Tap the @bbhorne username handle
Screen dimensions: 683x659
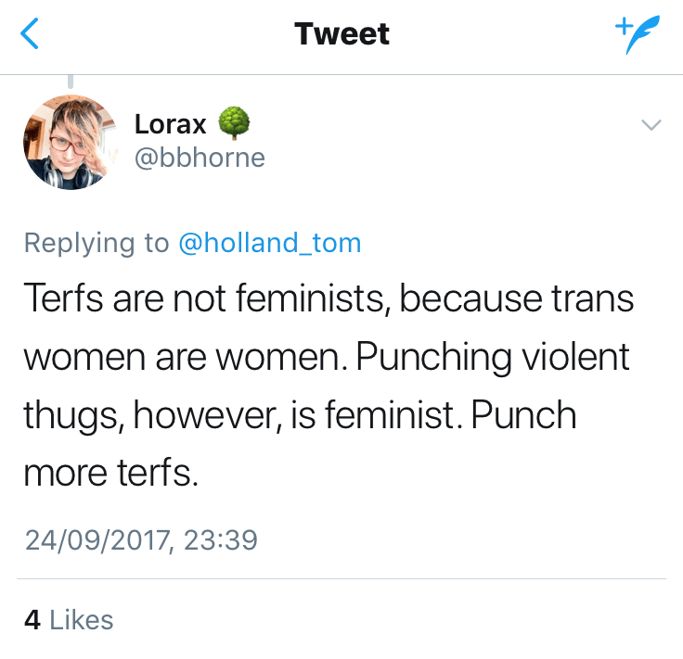pyautogui.click(x=200, y=158)
